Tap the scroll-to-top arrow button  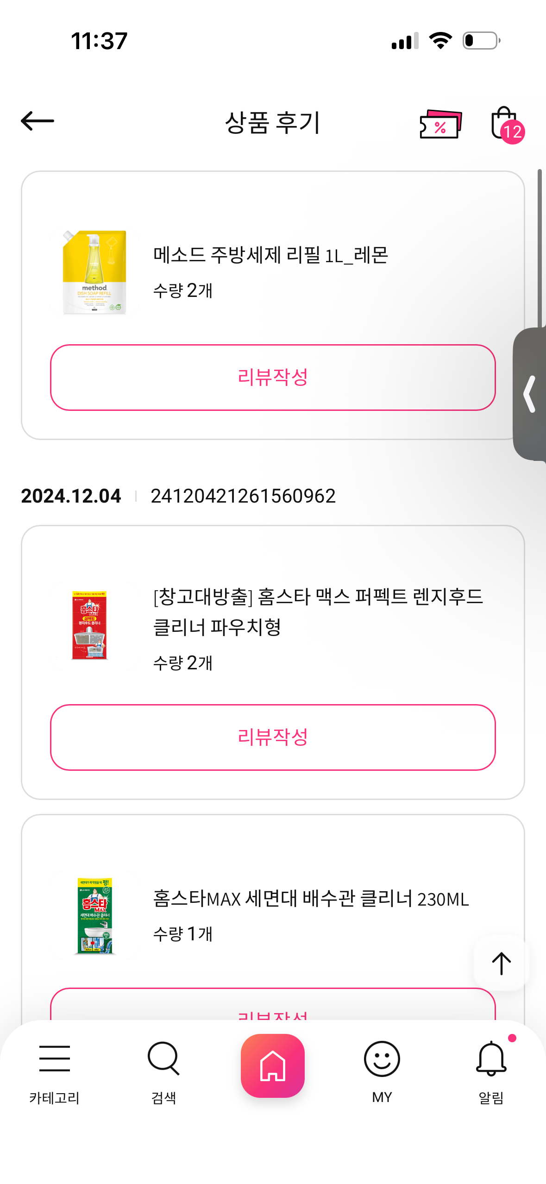pyautogui.click(x=501, y=964)
